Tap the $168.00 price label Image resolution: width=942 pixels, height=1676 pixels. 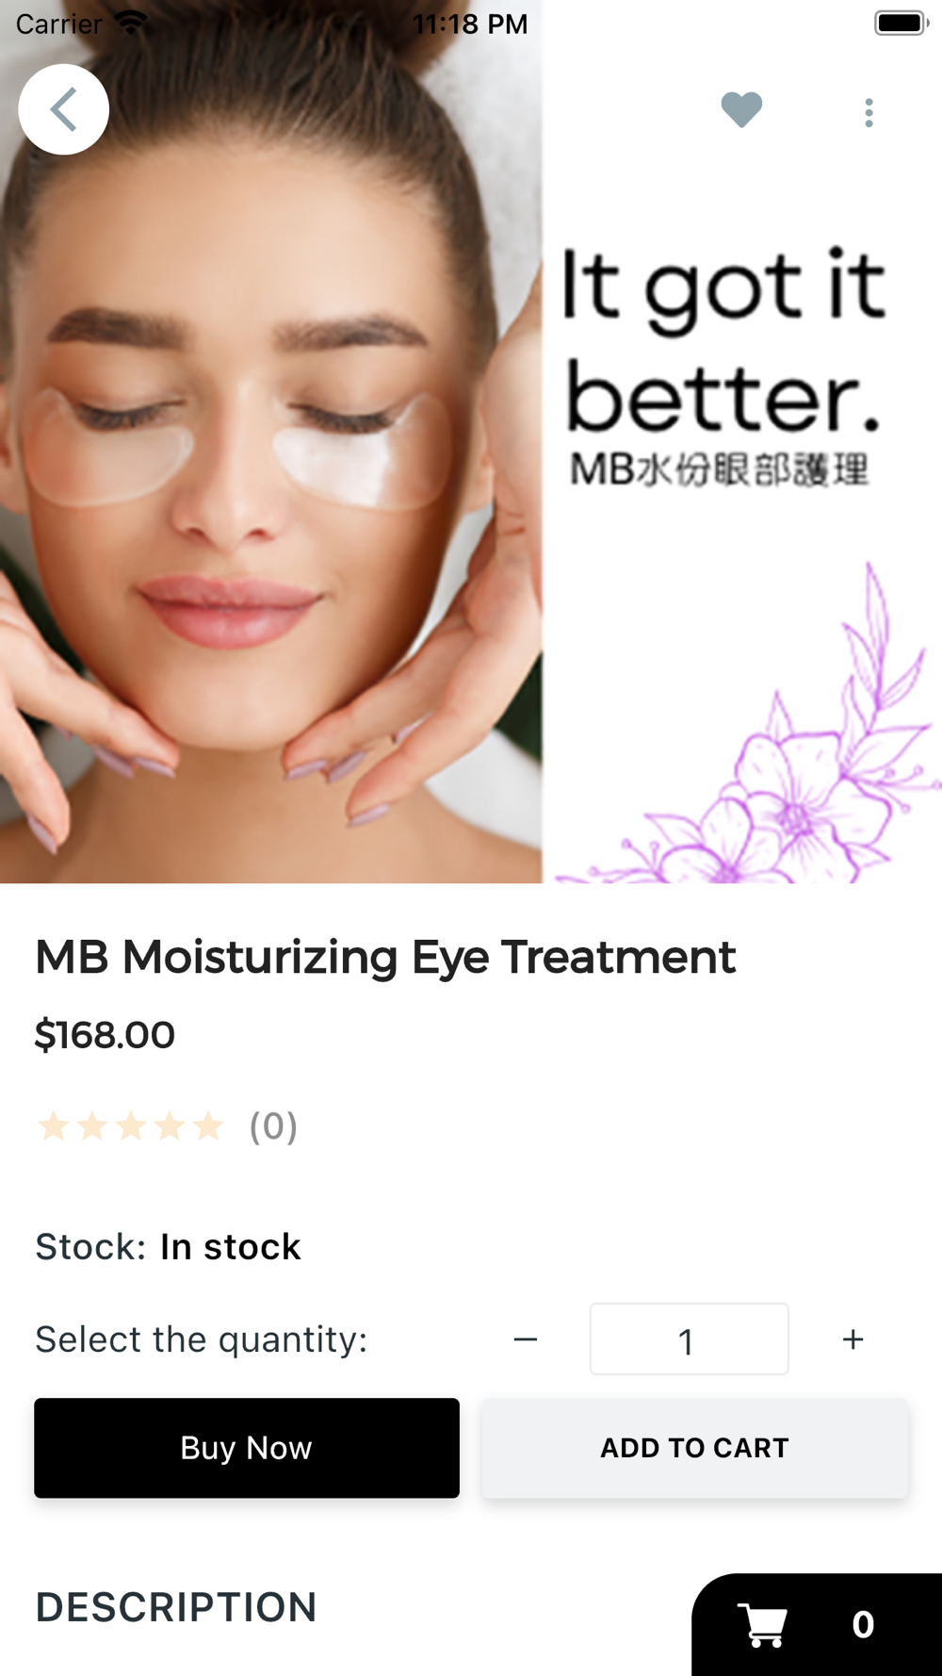(105, 1035)
